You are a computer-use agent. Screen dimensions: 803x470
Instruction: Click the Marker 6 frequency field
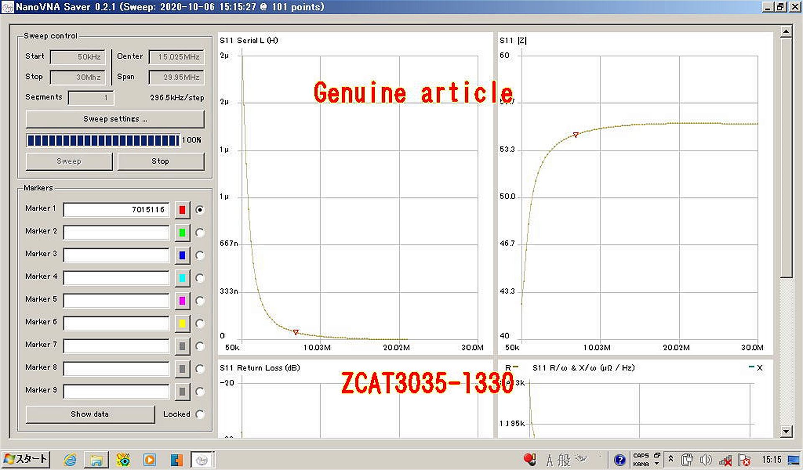pos(116,323)
